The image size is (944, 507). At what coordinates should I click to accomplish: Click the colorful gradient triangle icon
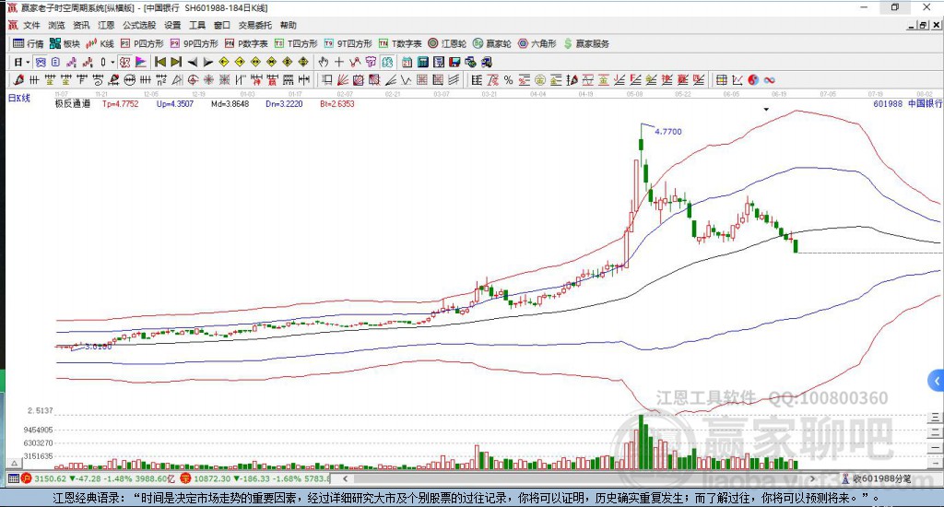point(140,62)
